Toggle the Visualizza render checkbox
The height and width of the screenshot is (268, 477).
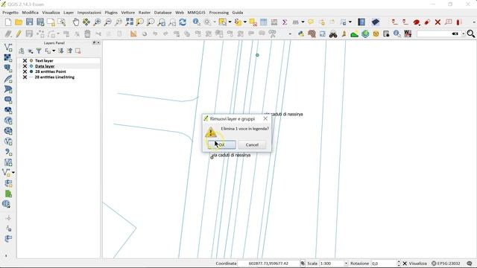point(405,264)
